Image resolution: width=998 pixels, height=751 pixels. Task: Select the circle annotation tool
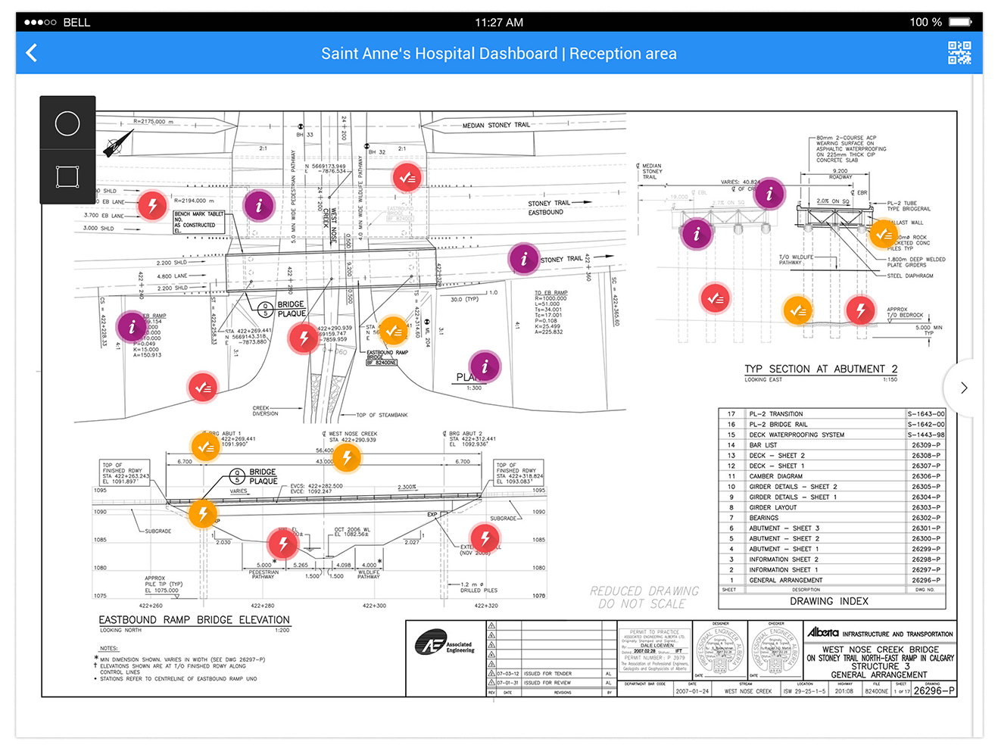[x=67, y=123]
